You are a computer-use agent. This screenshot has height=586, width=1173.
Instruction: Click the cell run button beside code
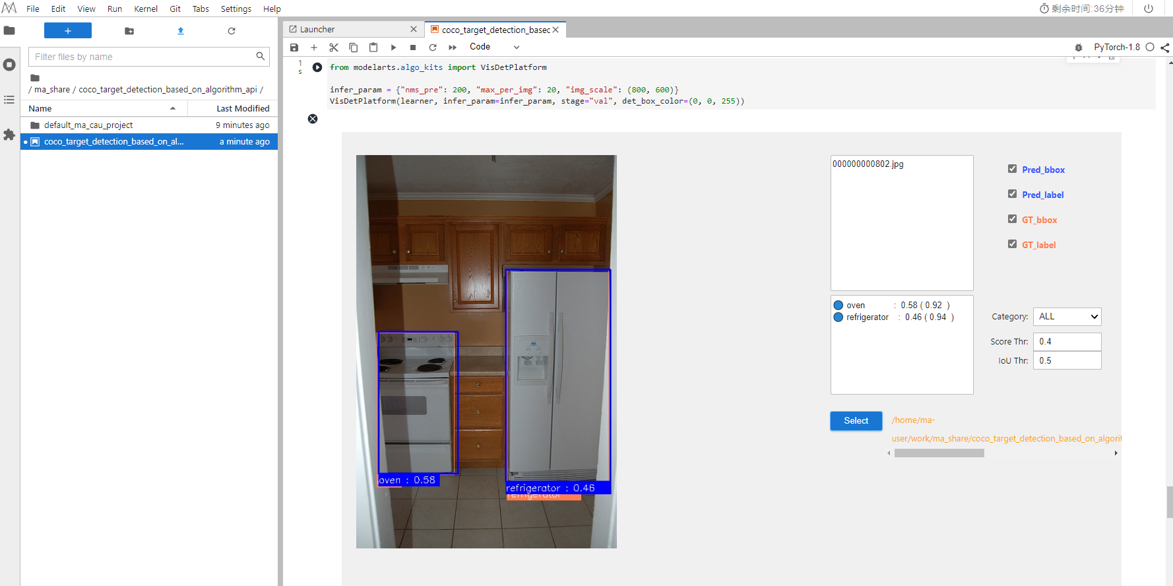[x=317, y=67]
